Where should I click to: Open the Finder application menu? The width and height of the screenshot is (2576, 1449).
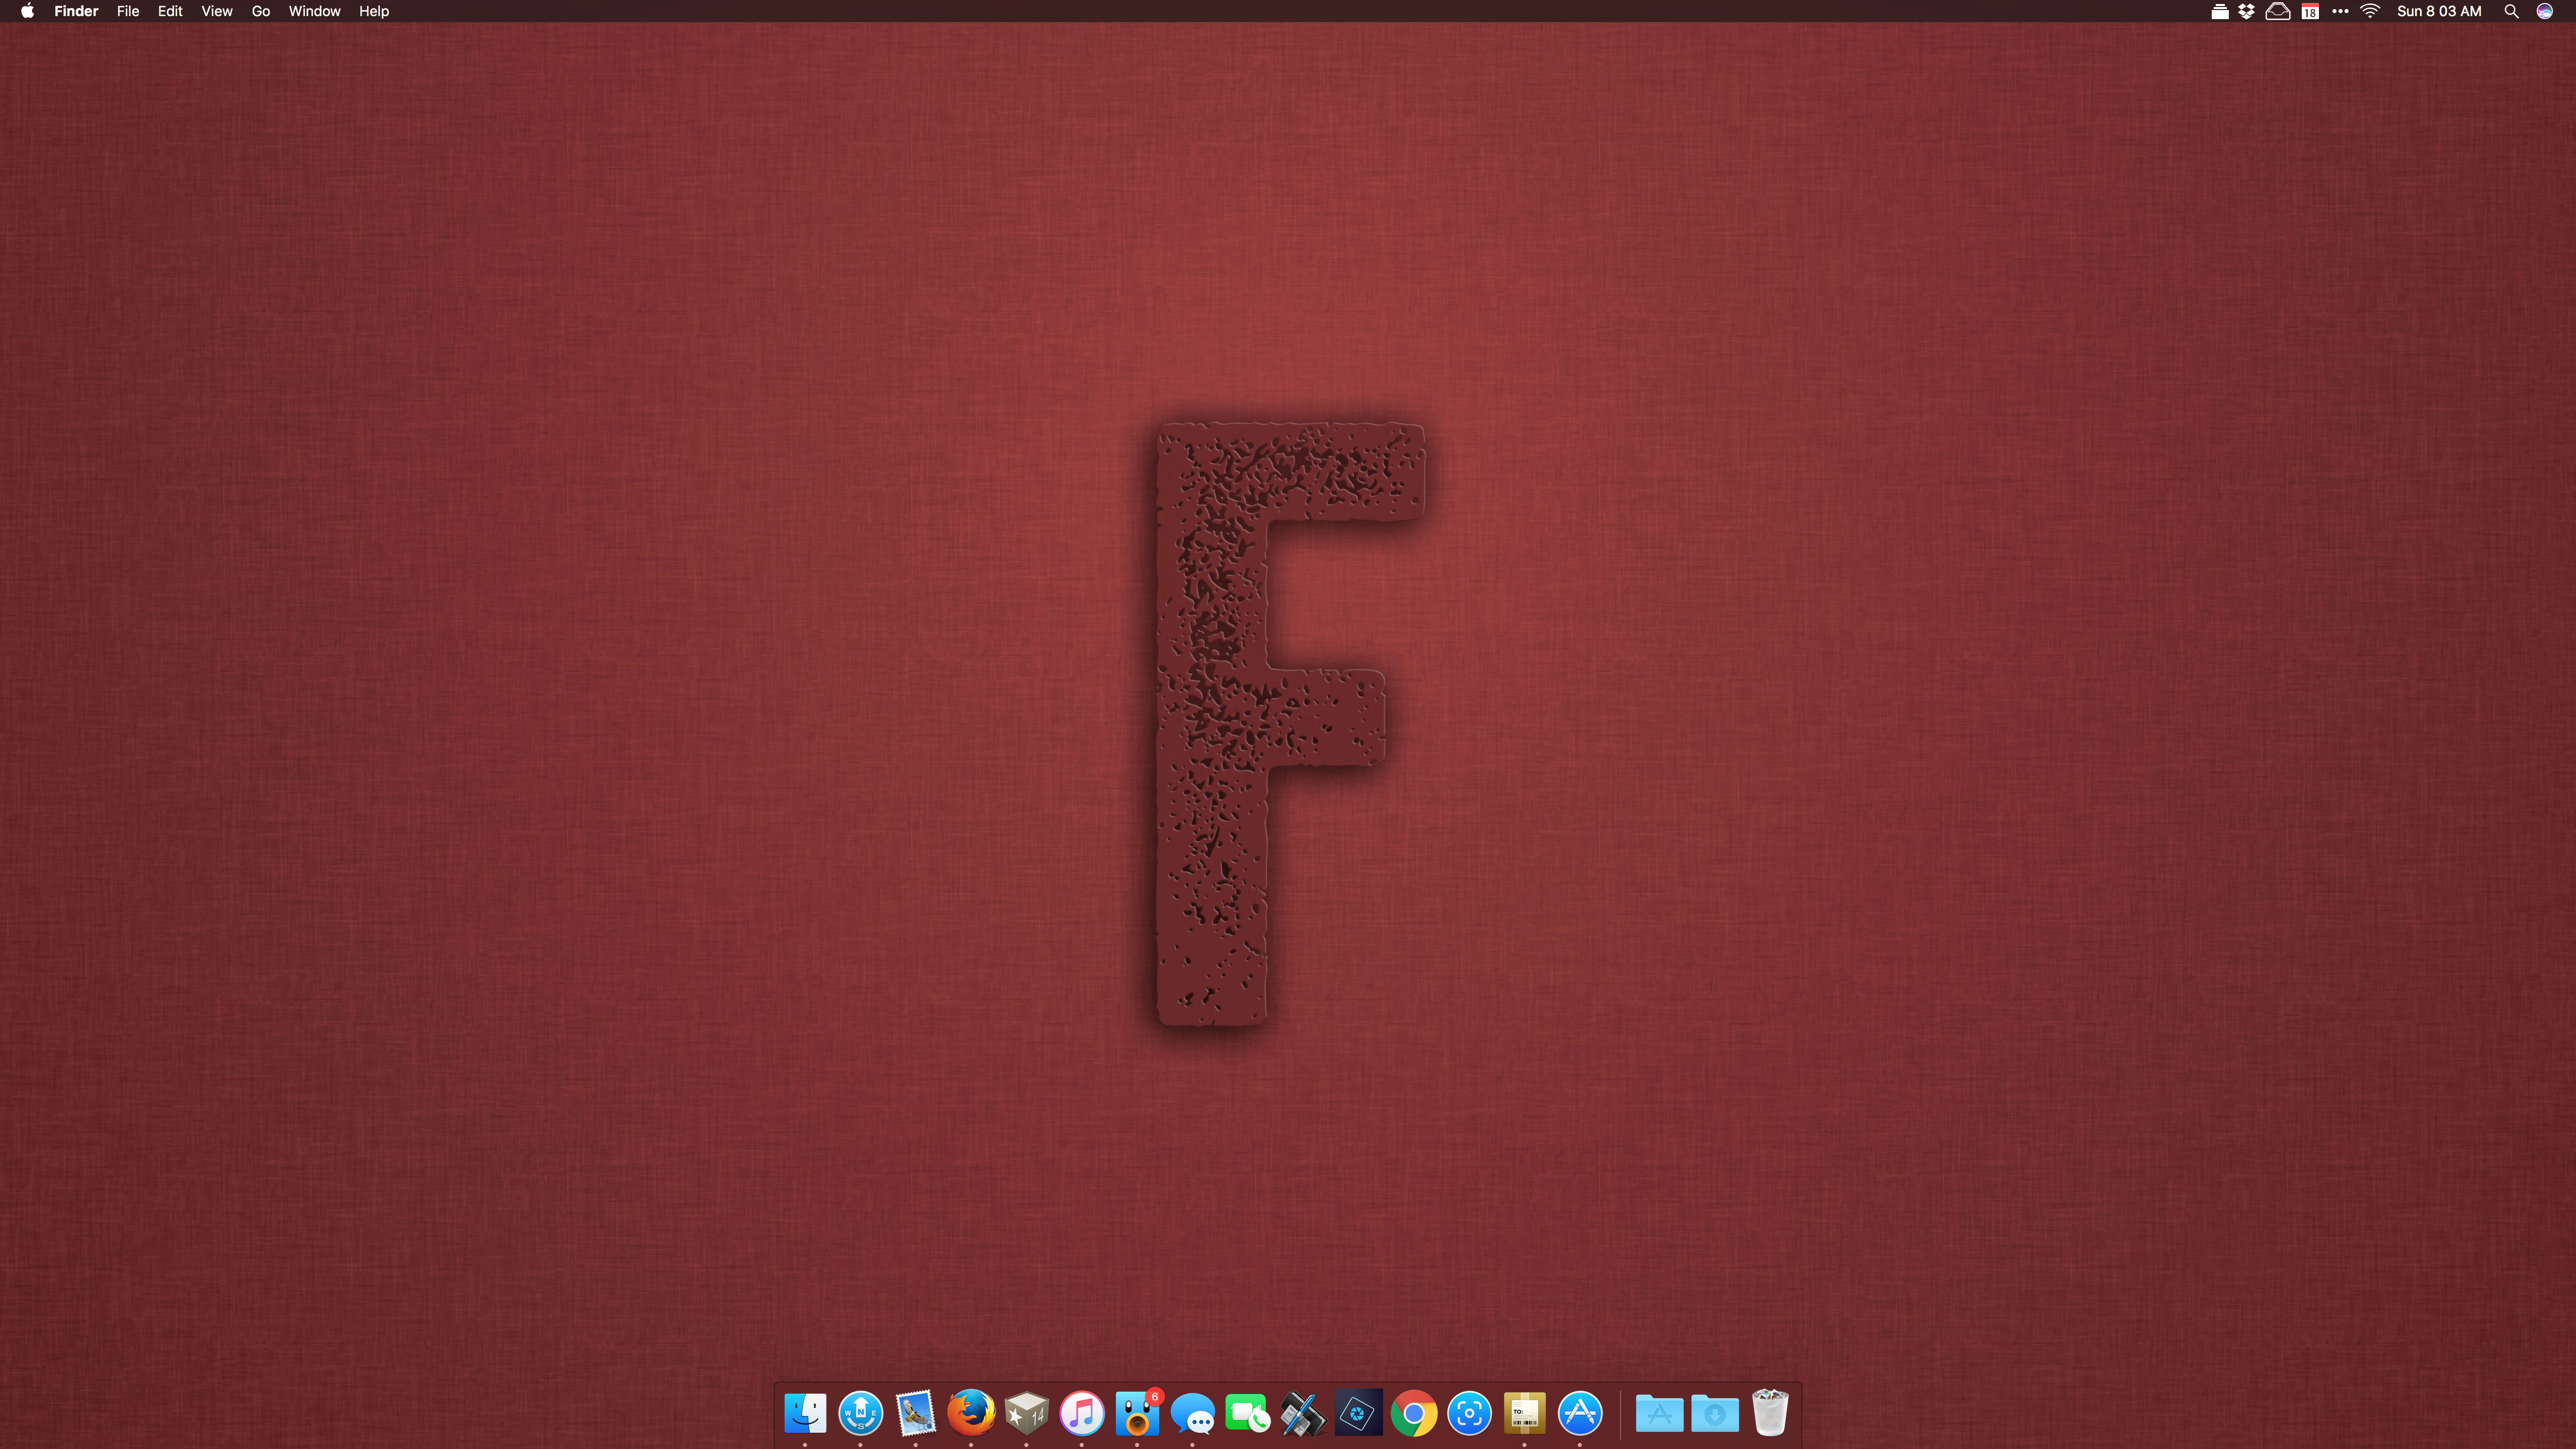click(76, 11)
